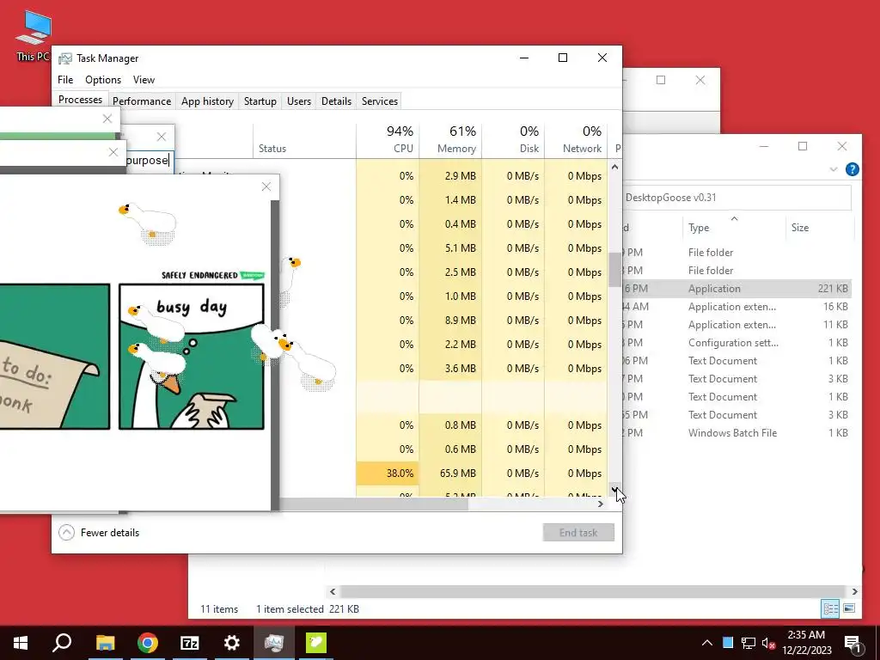The image size is (880, 660).
Task: Select the 16 KB Application extension row
Action: click(x=736, y=307)
